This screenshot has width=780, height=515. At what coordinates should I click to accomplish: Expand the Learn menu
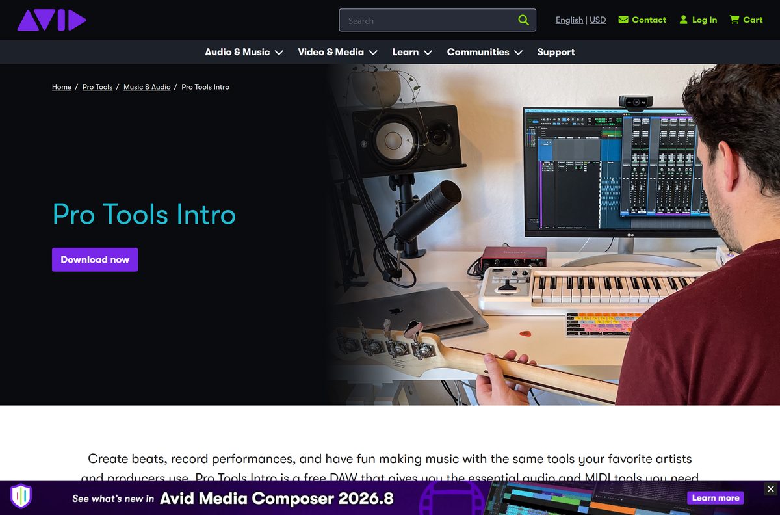[412, 52]
